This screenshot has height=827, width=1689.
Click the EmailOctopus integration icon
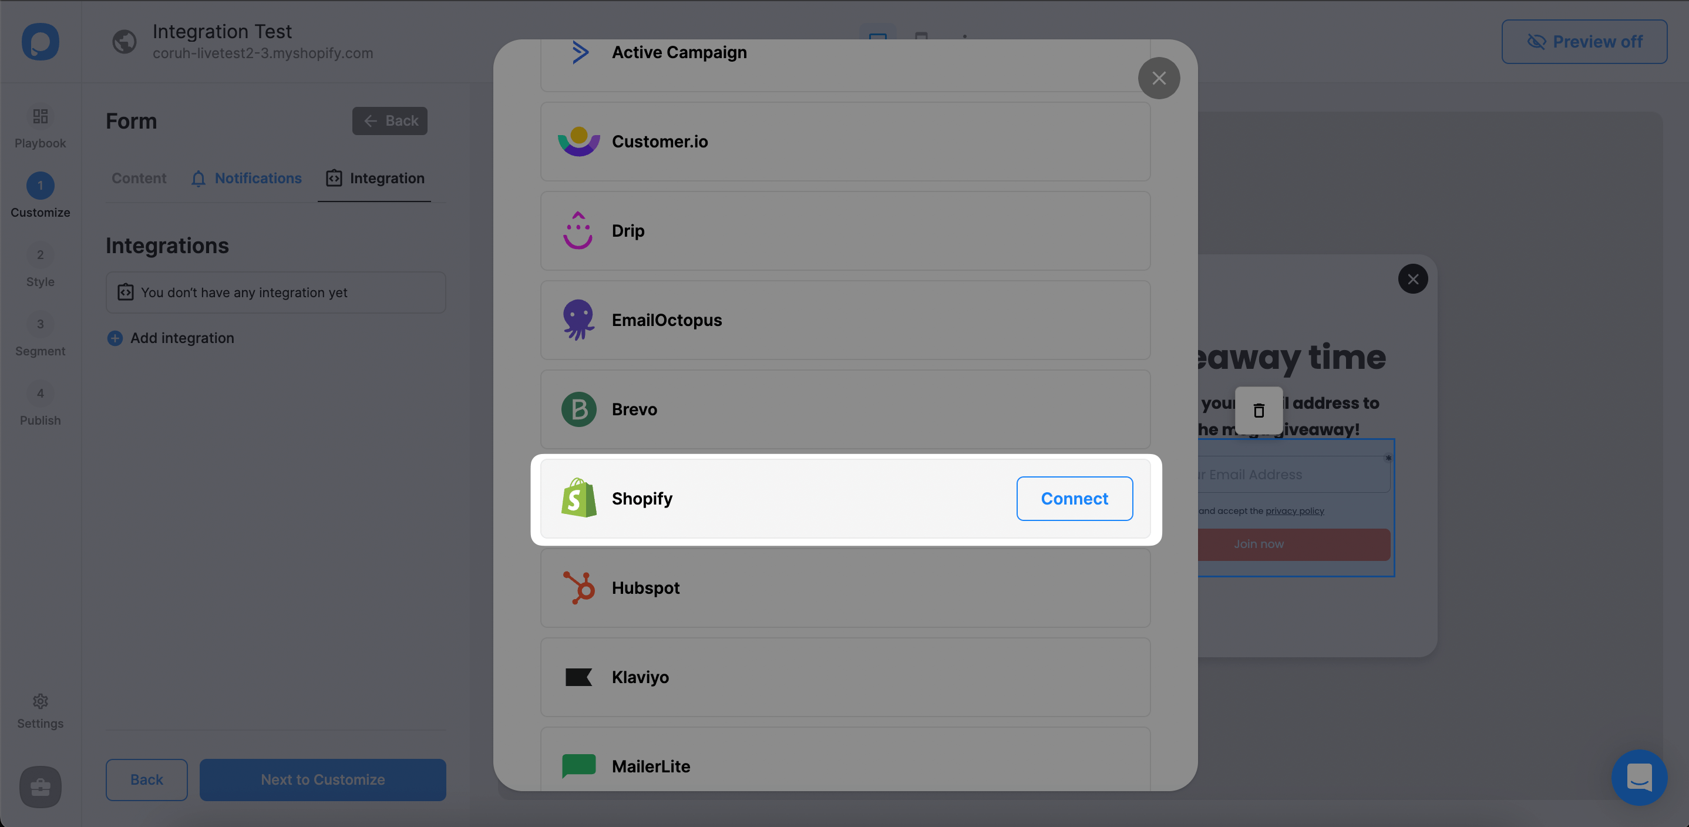pyautogui.click(x=578, y=319)
